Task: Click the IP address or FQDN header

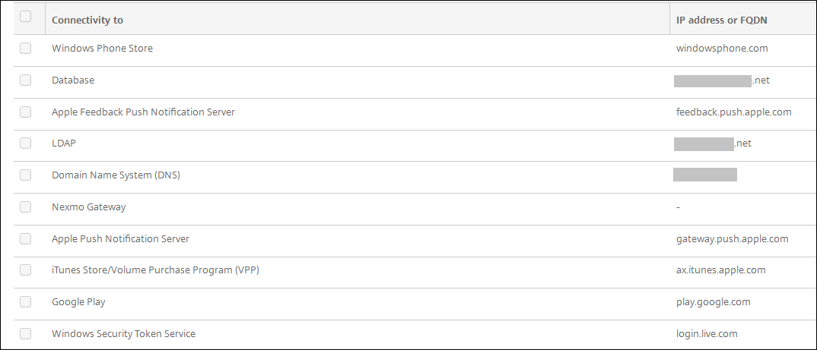Action: pyautogui.click(x=721, y=20)
